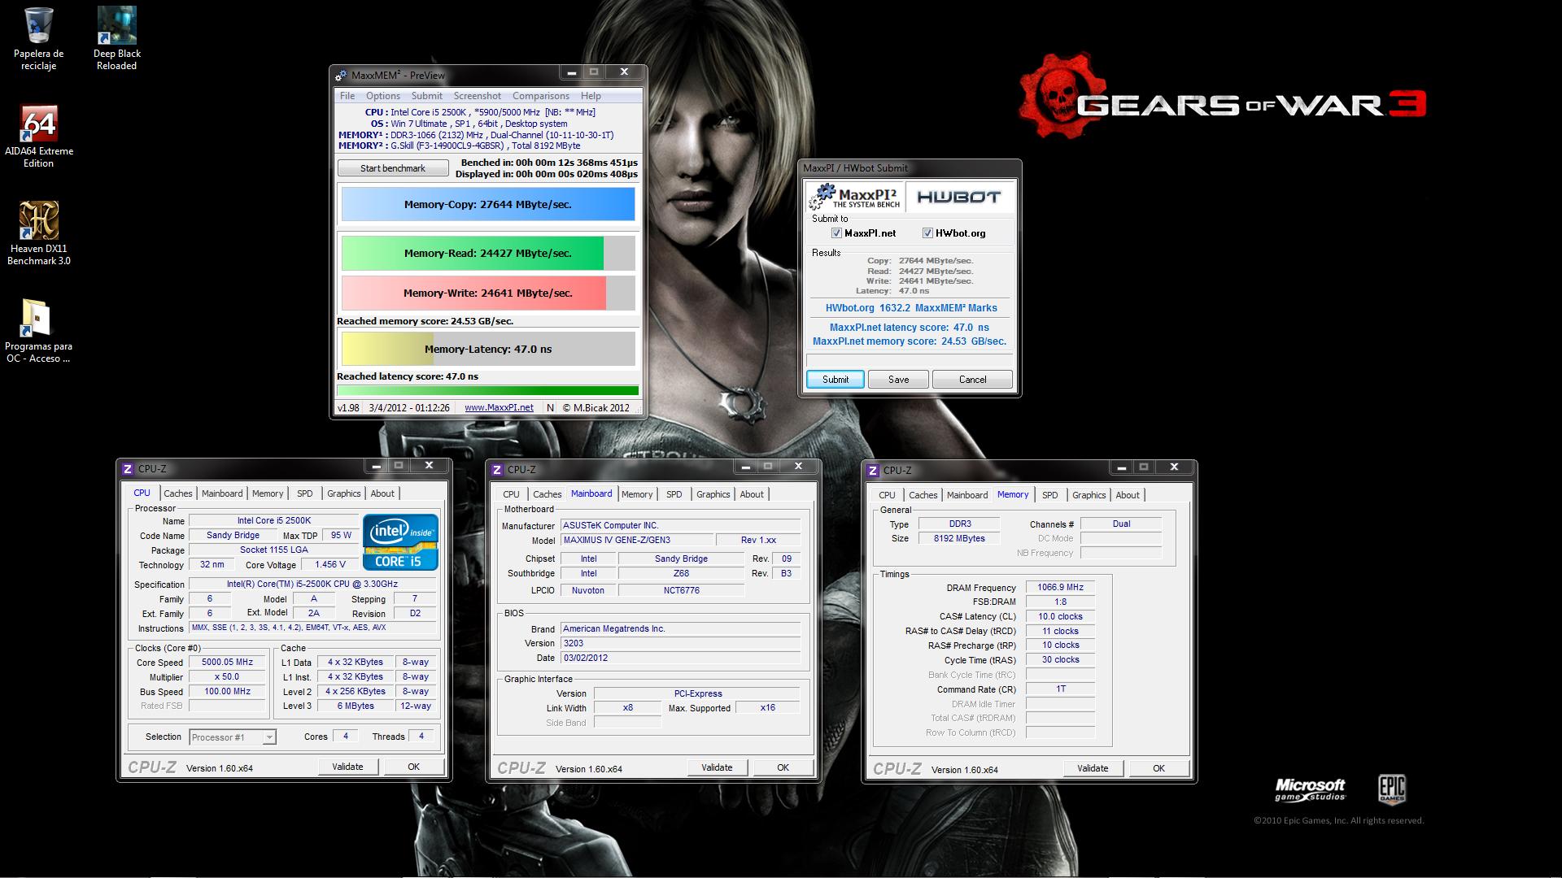Click the HWBOT logo in submit dialog
The width and height of the screenshot is (1562, 878).
tap(958, 197)
